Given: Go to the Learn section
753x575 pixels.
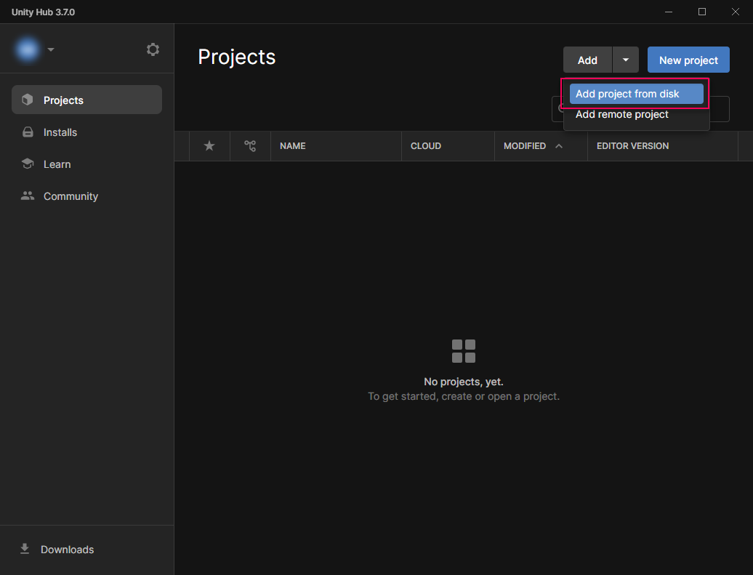Looking at the screenshot, I should [x=86, y=164].
